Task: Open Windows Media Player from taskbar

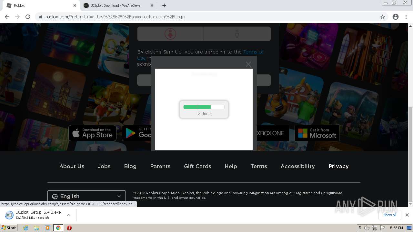Action: (x=47, y=228)
